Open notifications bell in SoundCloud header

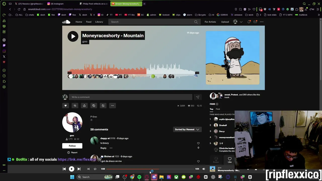coord(249,22)
